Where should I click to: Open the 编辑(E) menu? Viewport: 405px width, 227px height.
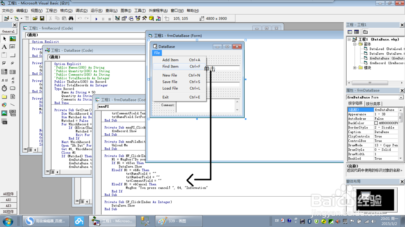[x=22, y=11]
